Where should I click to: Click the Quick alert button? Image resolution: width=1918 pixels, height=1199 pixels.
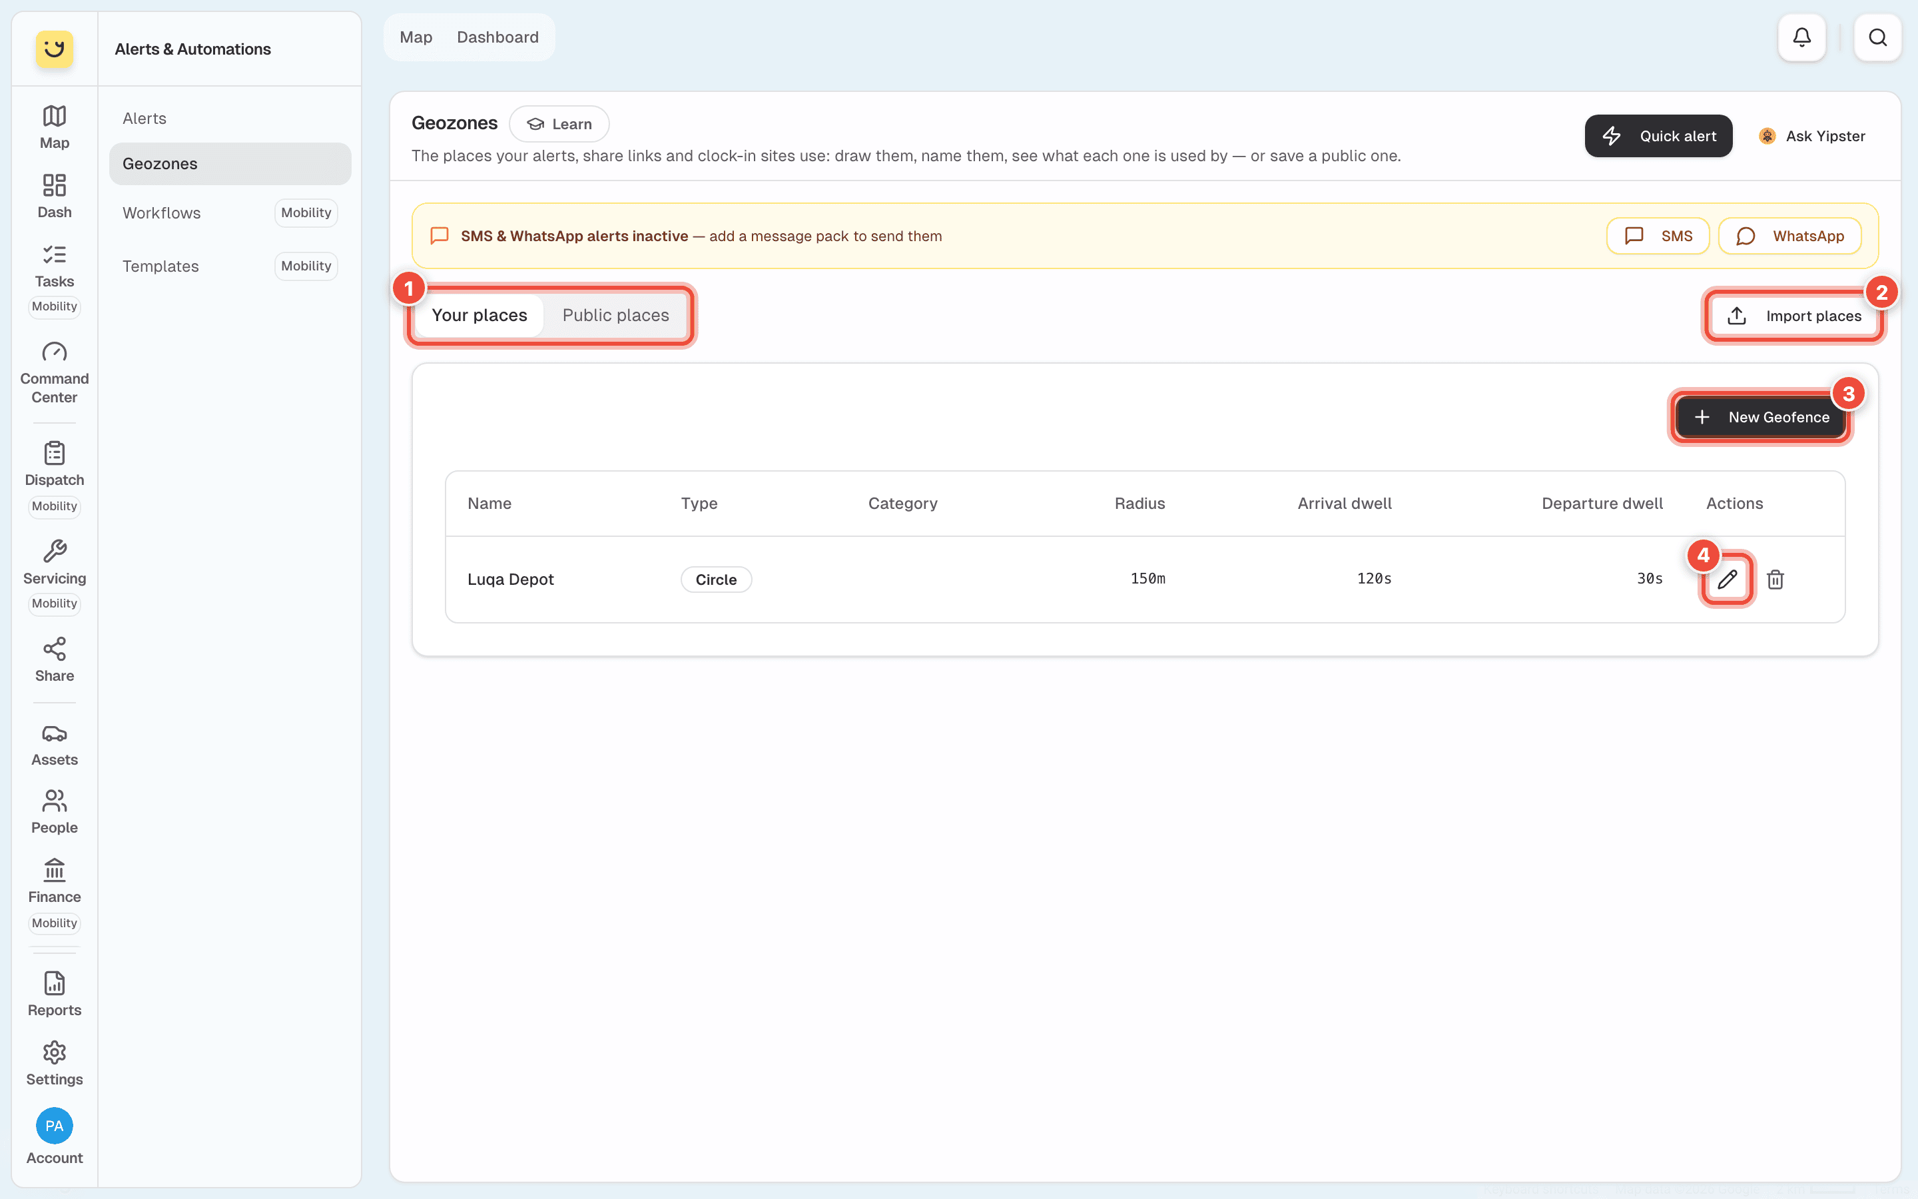pos(1658,136)
